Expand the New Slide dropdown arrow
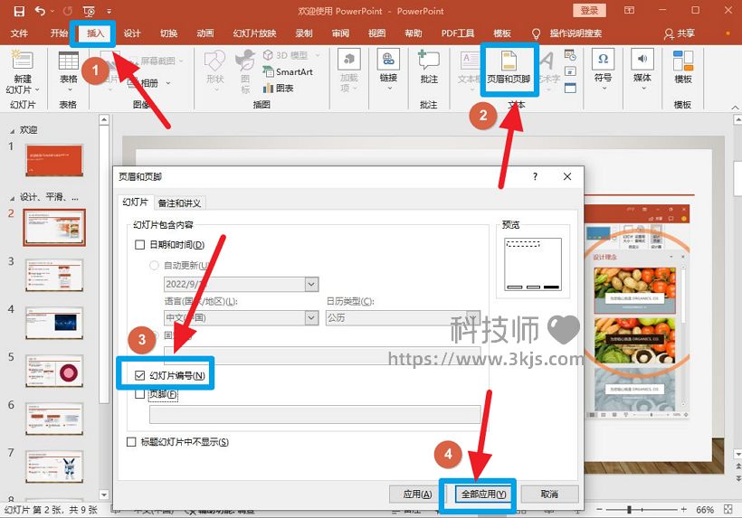The height and width of the screenshot is (518, 742). point(37,89)
